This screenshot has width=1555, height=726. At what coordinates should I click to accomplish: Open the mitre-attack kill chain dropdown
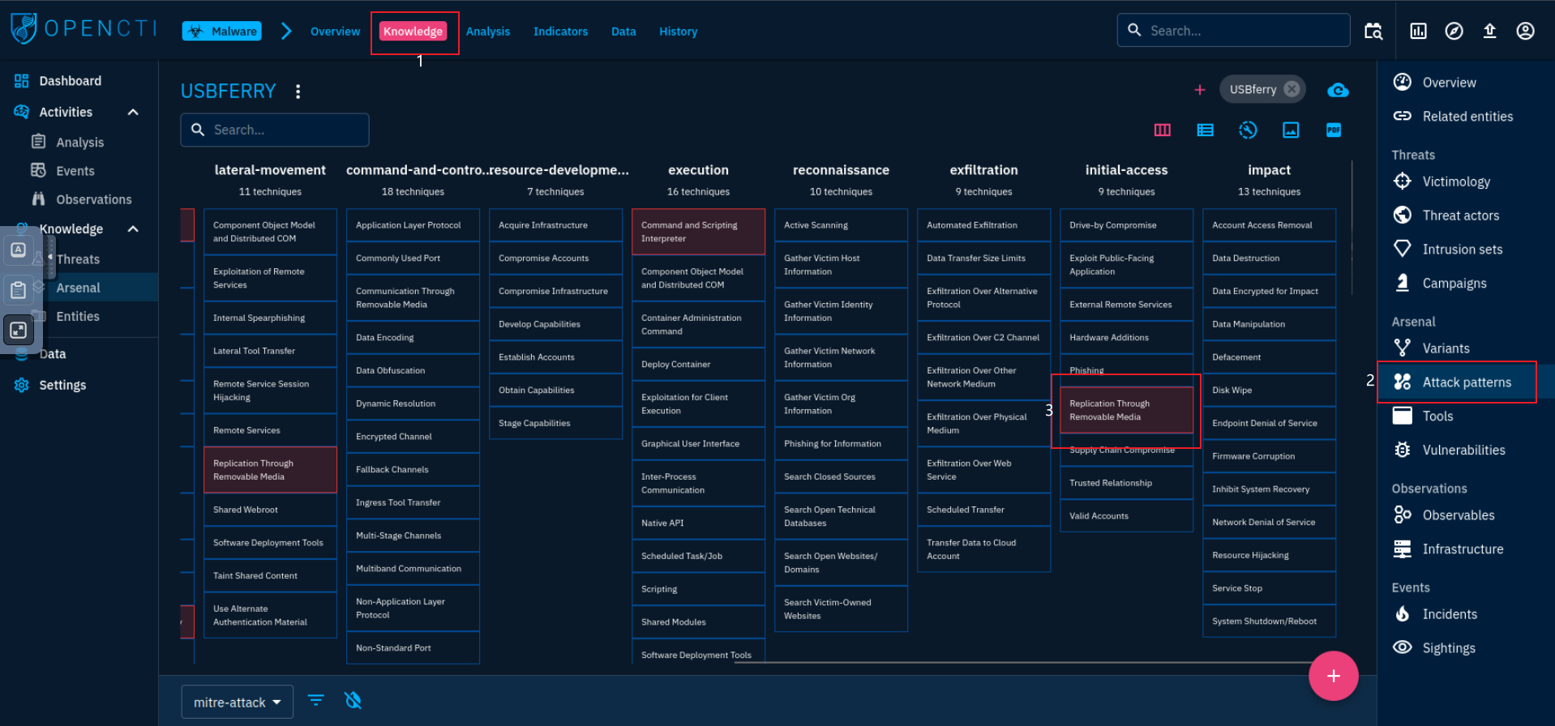[x=236, y=702]
